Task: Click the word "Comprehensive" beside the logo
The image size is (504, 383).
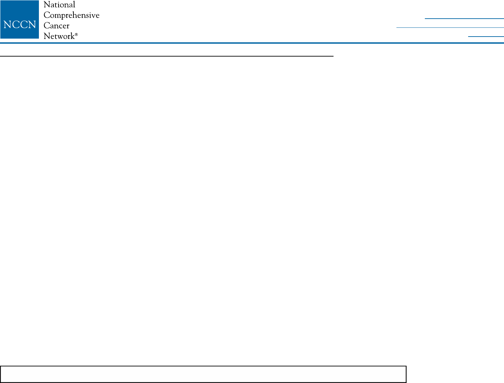Action: point(72,16)
